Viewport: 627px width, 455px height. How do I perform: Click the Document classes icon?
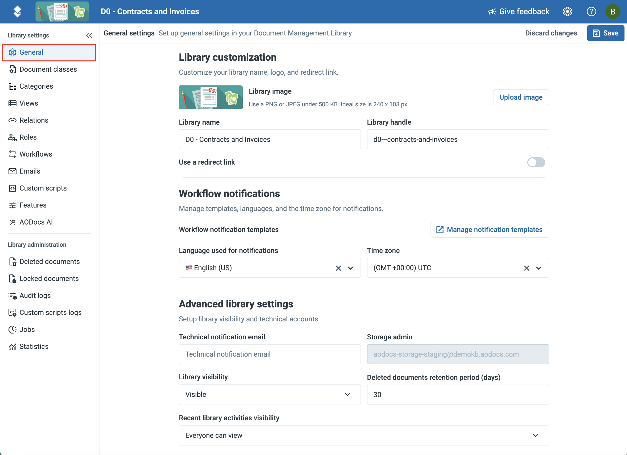pos(12,69)
